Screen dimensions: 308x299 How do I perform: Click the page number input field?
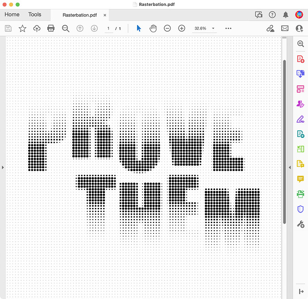[108, 29]
